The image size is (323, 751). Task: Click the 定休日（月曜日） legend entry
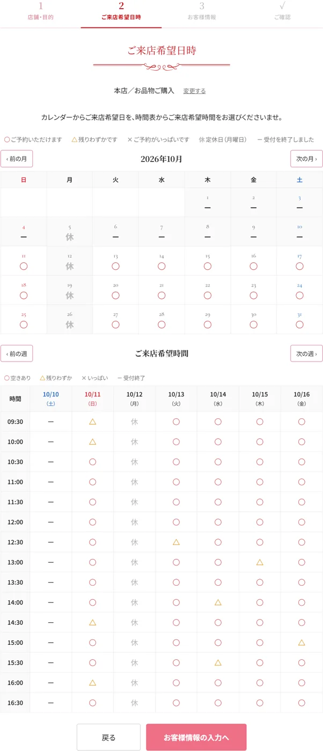tap(223, 139)
